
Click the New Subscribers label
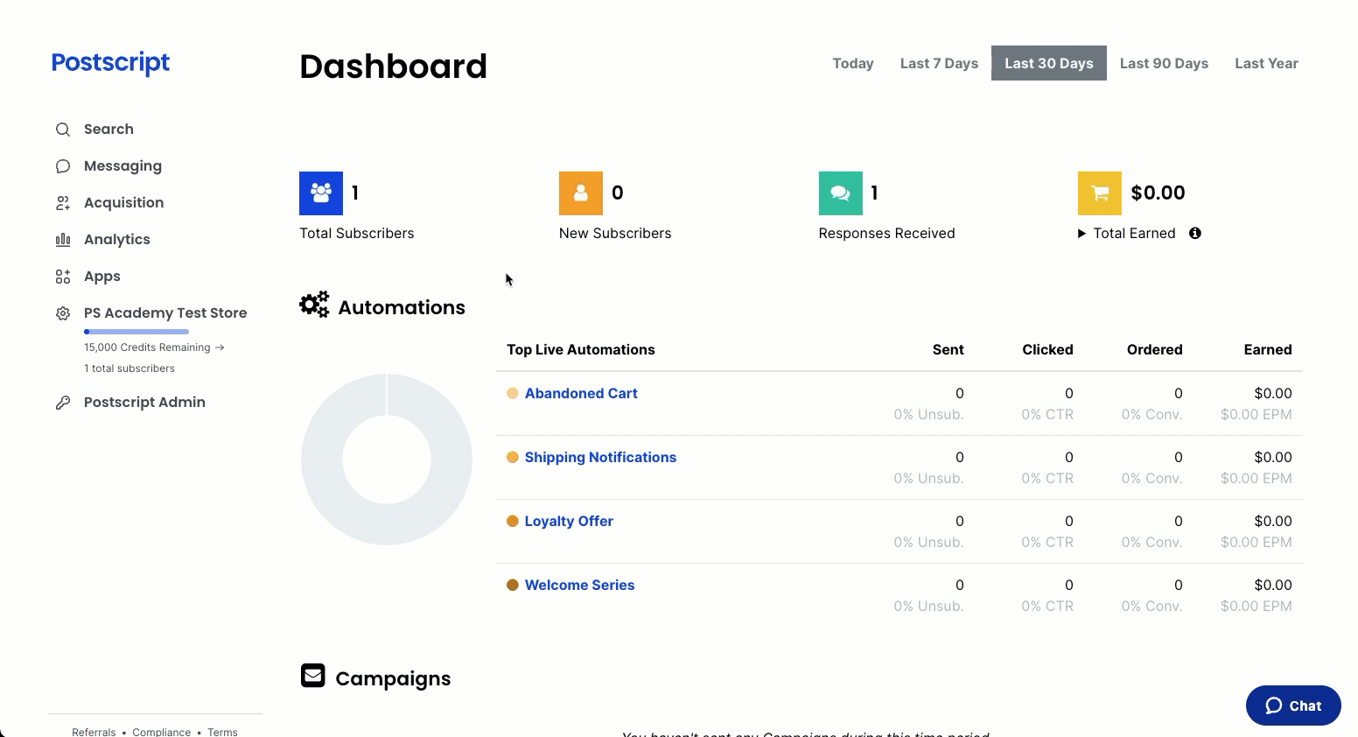pyautogui.click(x=615, y=234)
